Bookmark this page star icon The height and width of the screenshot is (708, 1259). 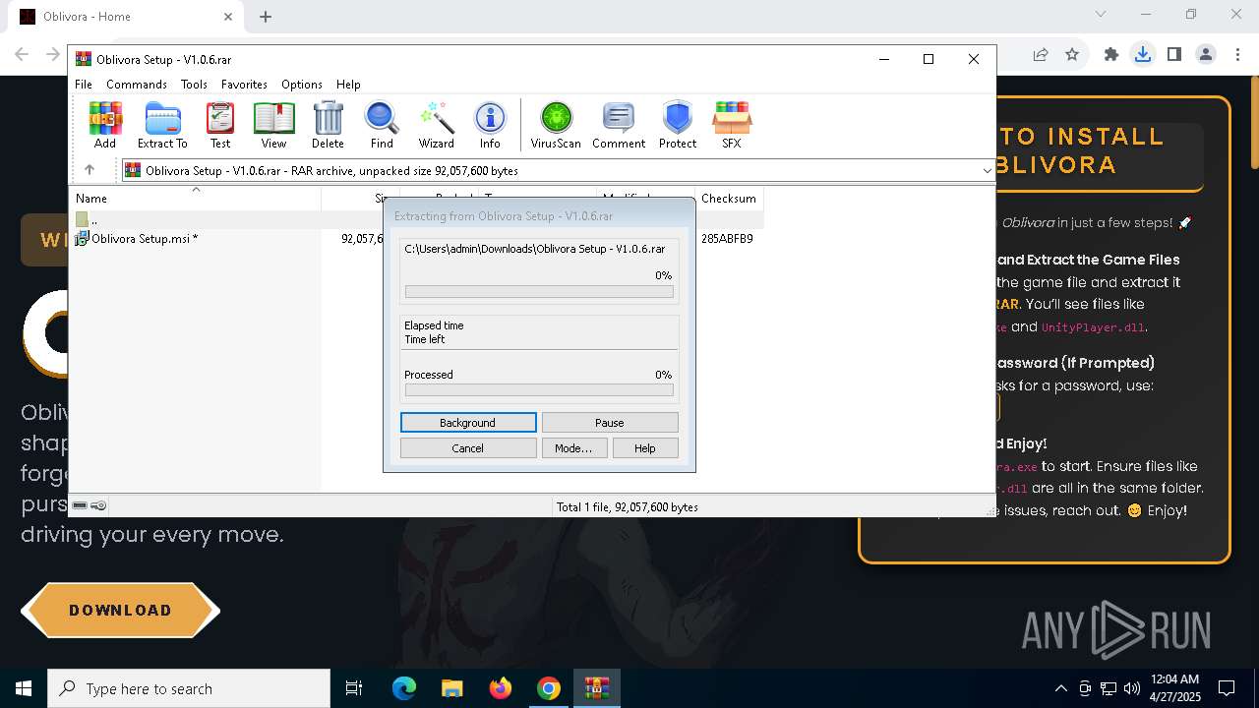tap(1072, 55)
